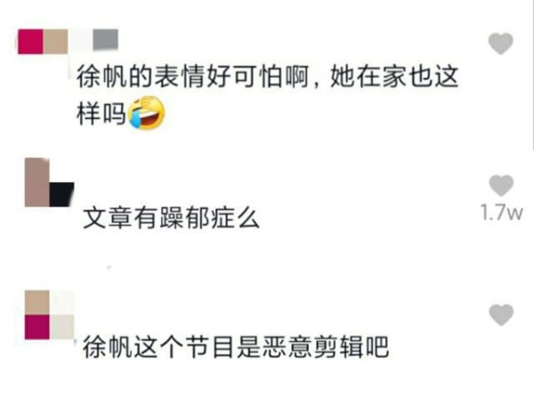Viewport: 534px width, 407px height.
Task: Reply to the comment 文章有躁郁症么
Action: pyautogui.click(x=171, y=218)
